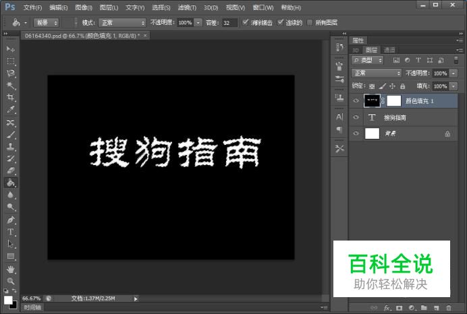Toggle lock position icon
467x314 pixels.
[x=392, y=86]
